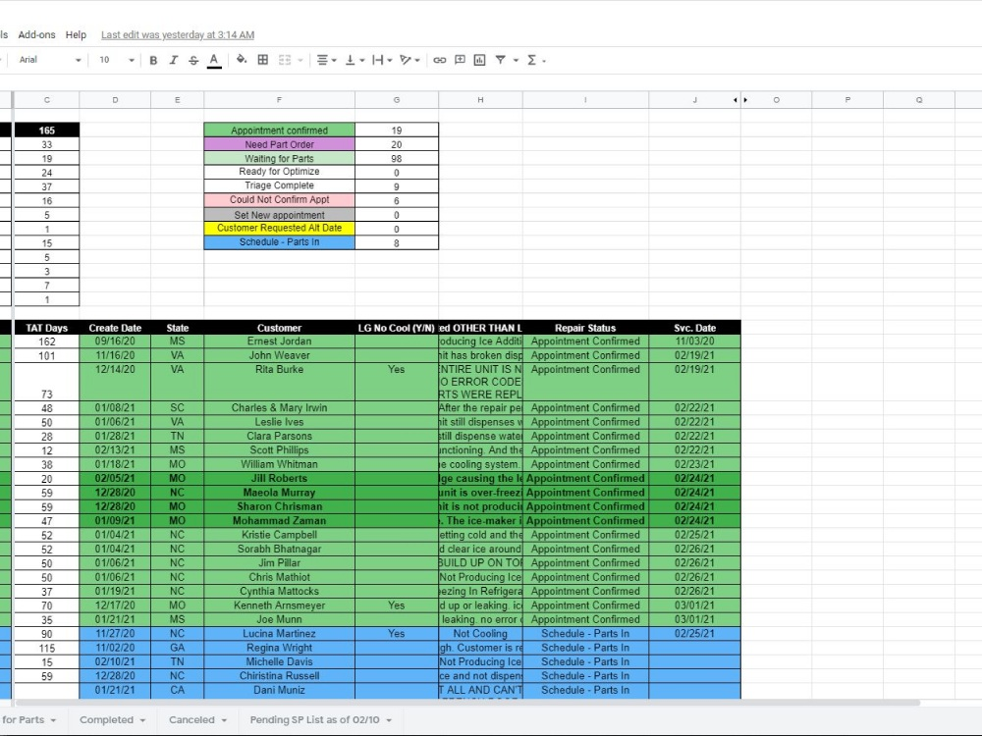Select 'Not Cooling' cell in Lucina Martinez row
982x736 pixels.
click(x=480, y=634)
